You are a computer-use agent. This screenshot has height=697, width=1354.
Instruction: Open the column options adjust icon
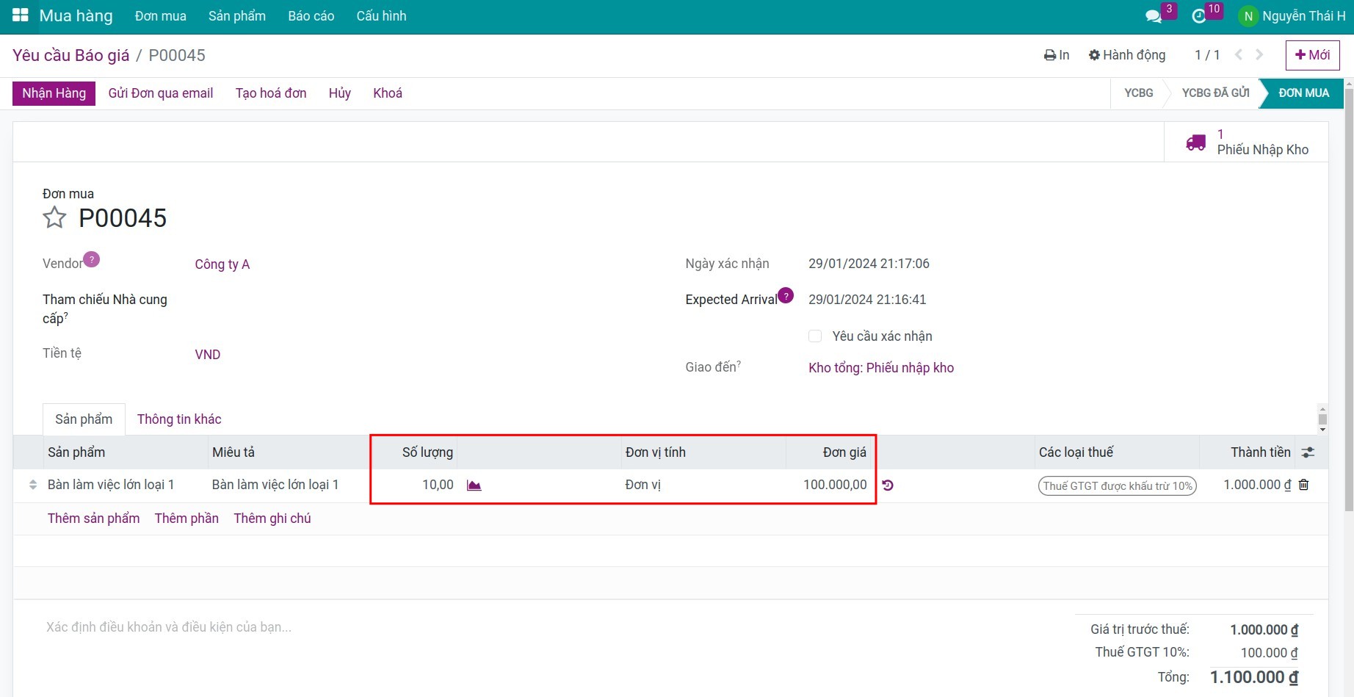(1308, 452)
